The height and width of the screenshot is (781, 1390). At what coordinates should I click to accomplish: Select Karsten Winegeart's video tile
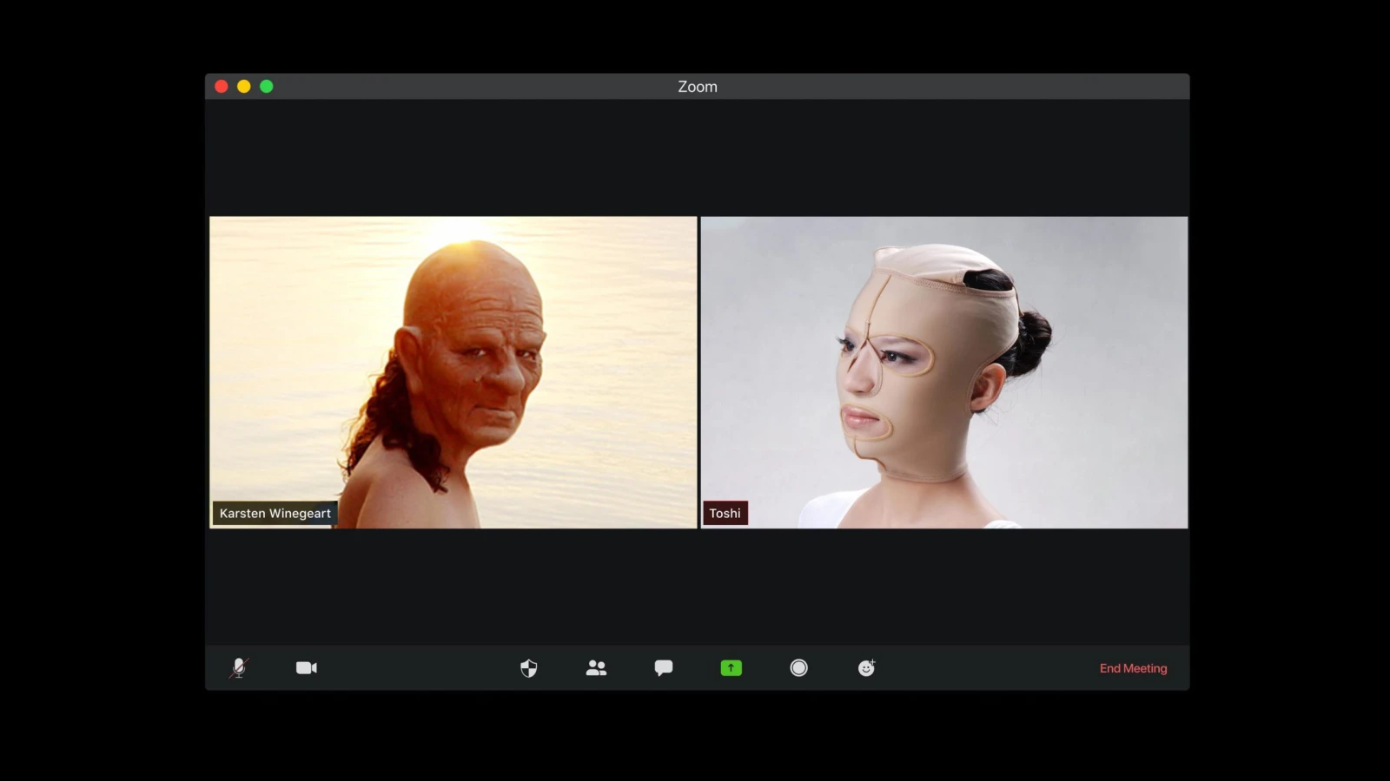click(x=453, y=371)
